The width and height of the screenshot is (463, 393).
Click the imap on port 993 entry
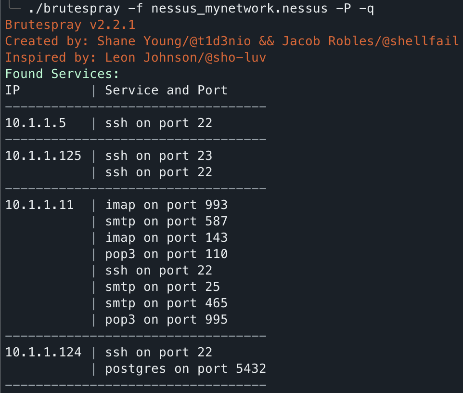(x=167, y=205)
